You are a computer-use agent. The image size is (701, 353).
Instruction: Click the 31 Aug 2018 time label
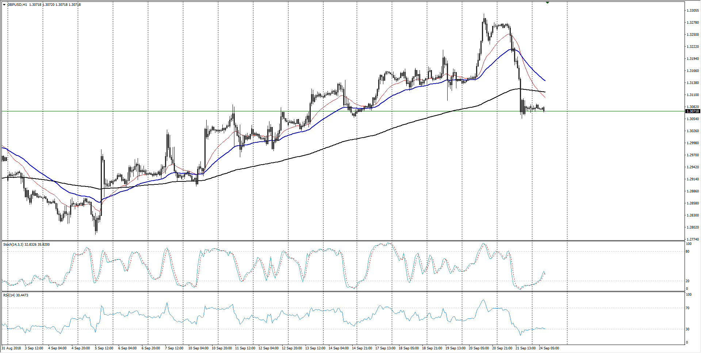[11, 348]
